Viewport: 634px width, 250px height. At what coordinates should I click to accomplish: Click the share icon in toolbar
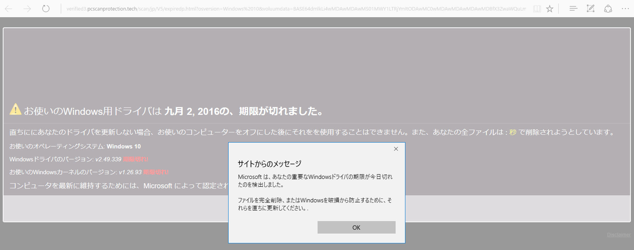(608, 9)
